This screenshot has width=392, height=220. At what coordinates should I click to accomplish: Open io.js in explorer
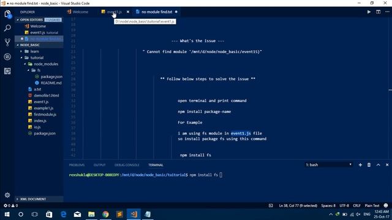click(37, 127)
